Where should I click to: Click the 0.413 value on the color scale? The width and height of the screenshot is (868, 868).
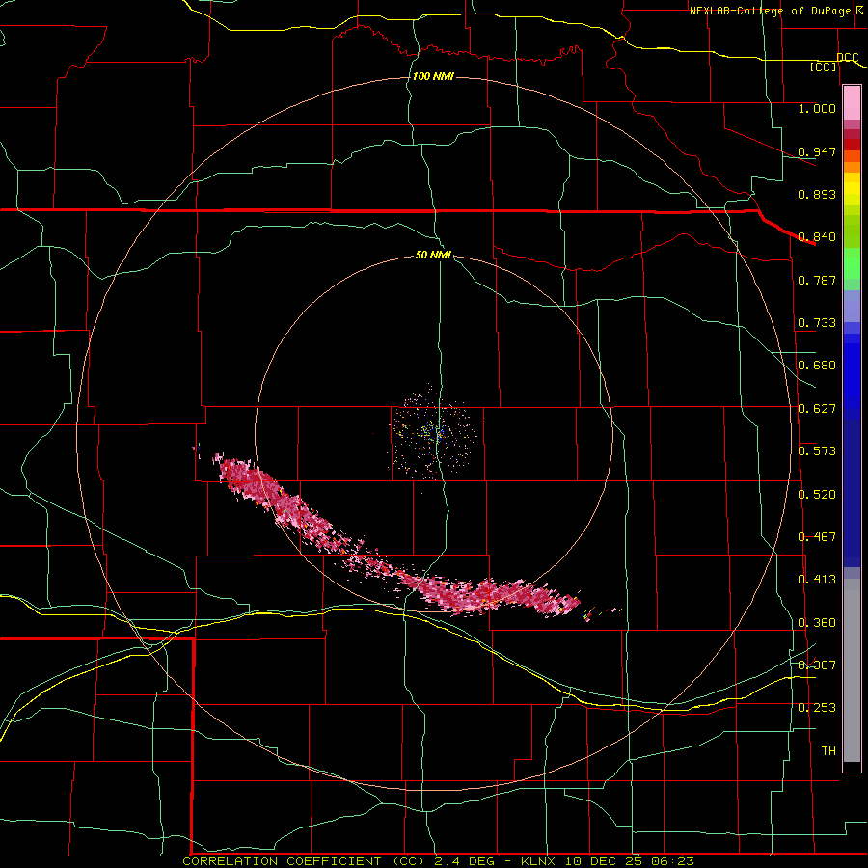817,580
